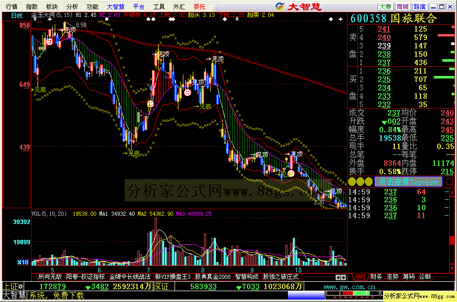Toggle the red square box next to Topview

[x=450, y=182]
